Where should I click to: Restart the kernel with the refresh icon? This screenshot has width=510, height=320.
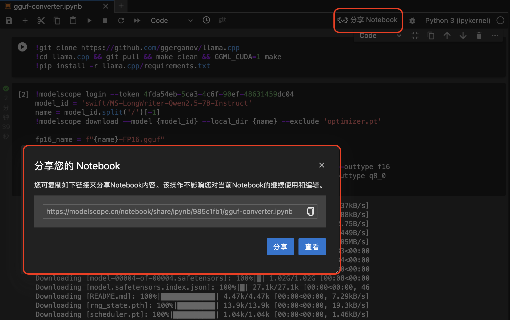(x=121, y=21)
